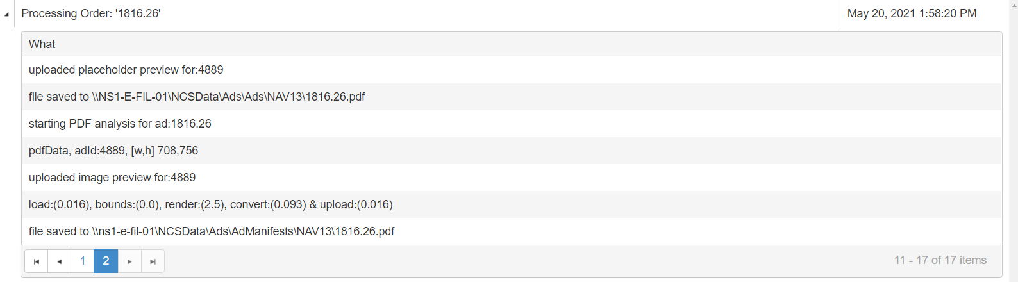Click the 'May 20, 2021 1:58:20 PM' timestamp
1018x282 pixels.
(912, 13)
